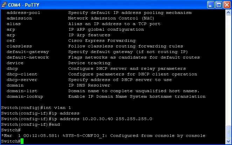Click the IP address 10.20.30.40
Screen dimensions: 232x145
pyautogui.click(x=98, y=119)
